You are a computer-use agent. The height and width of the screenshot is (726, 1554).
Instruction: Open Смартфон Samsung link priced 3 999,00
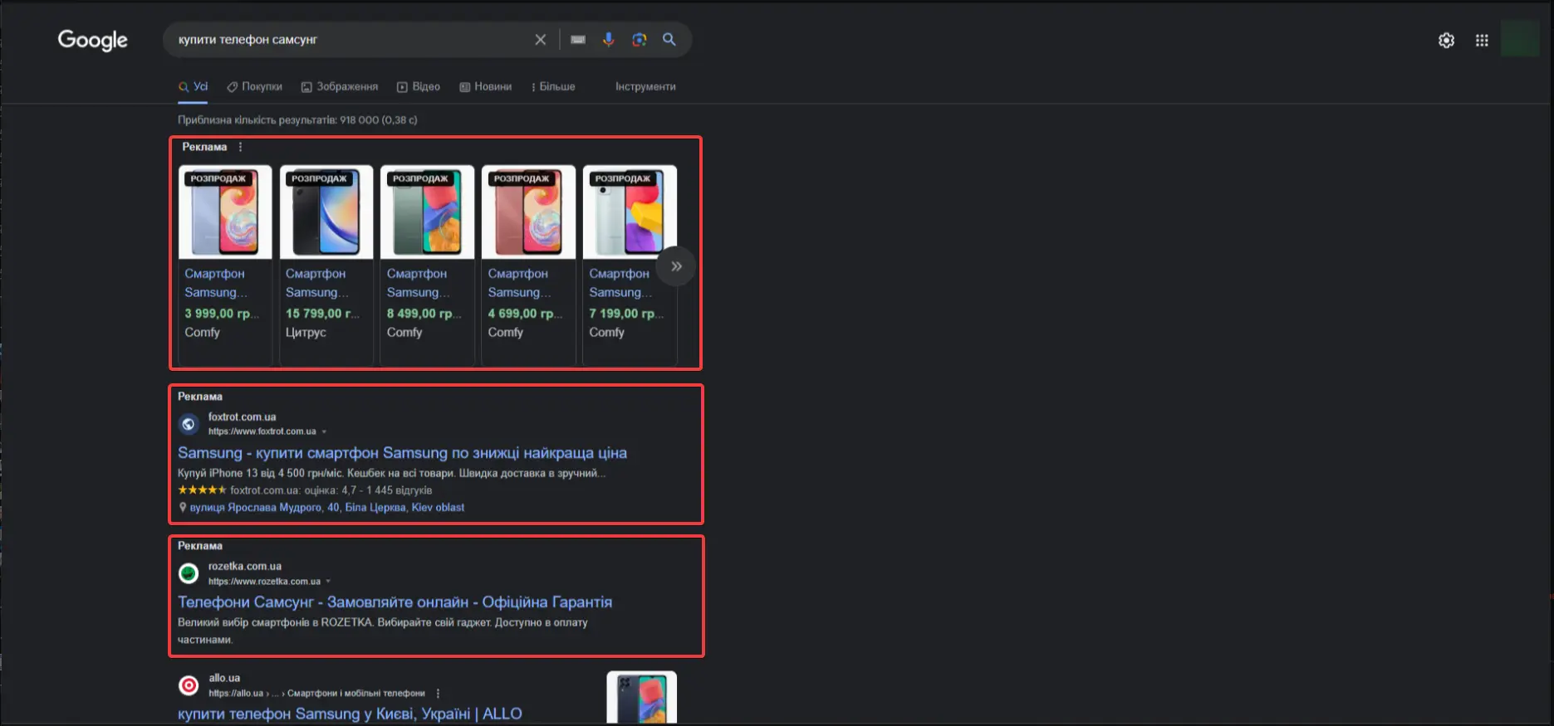[216, 283]
